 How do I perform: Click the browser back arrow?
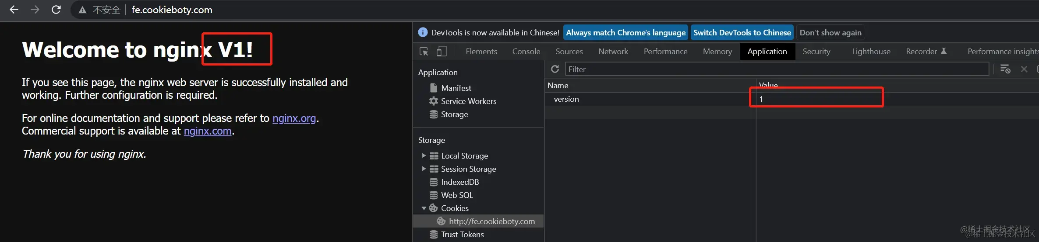[x=14, y=10]
